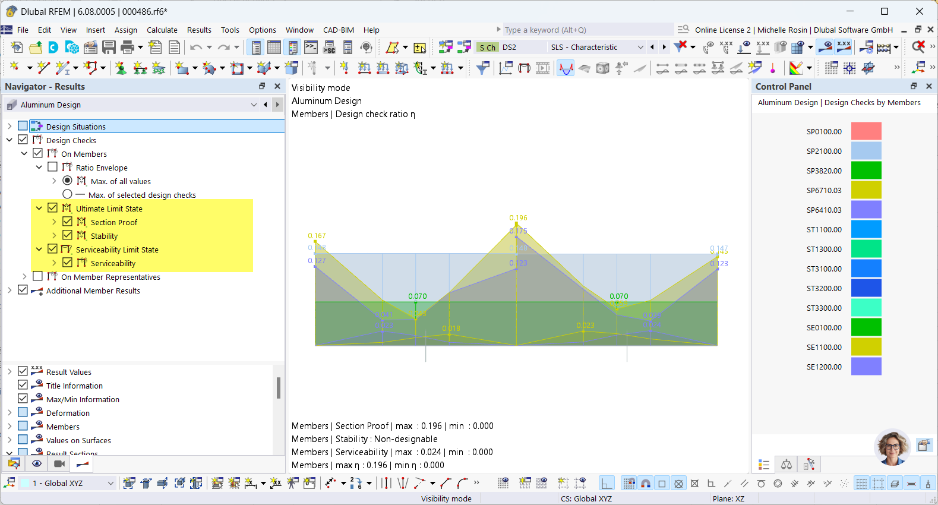The image size is (938, 505).
Task: Open the 1 - Global XYZ coordinate system dropdown
Action: coord(110,483)
